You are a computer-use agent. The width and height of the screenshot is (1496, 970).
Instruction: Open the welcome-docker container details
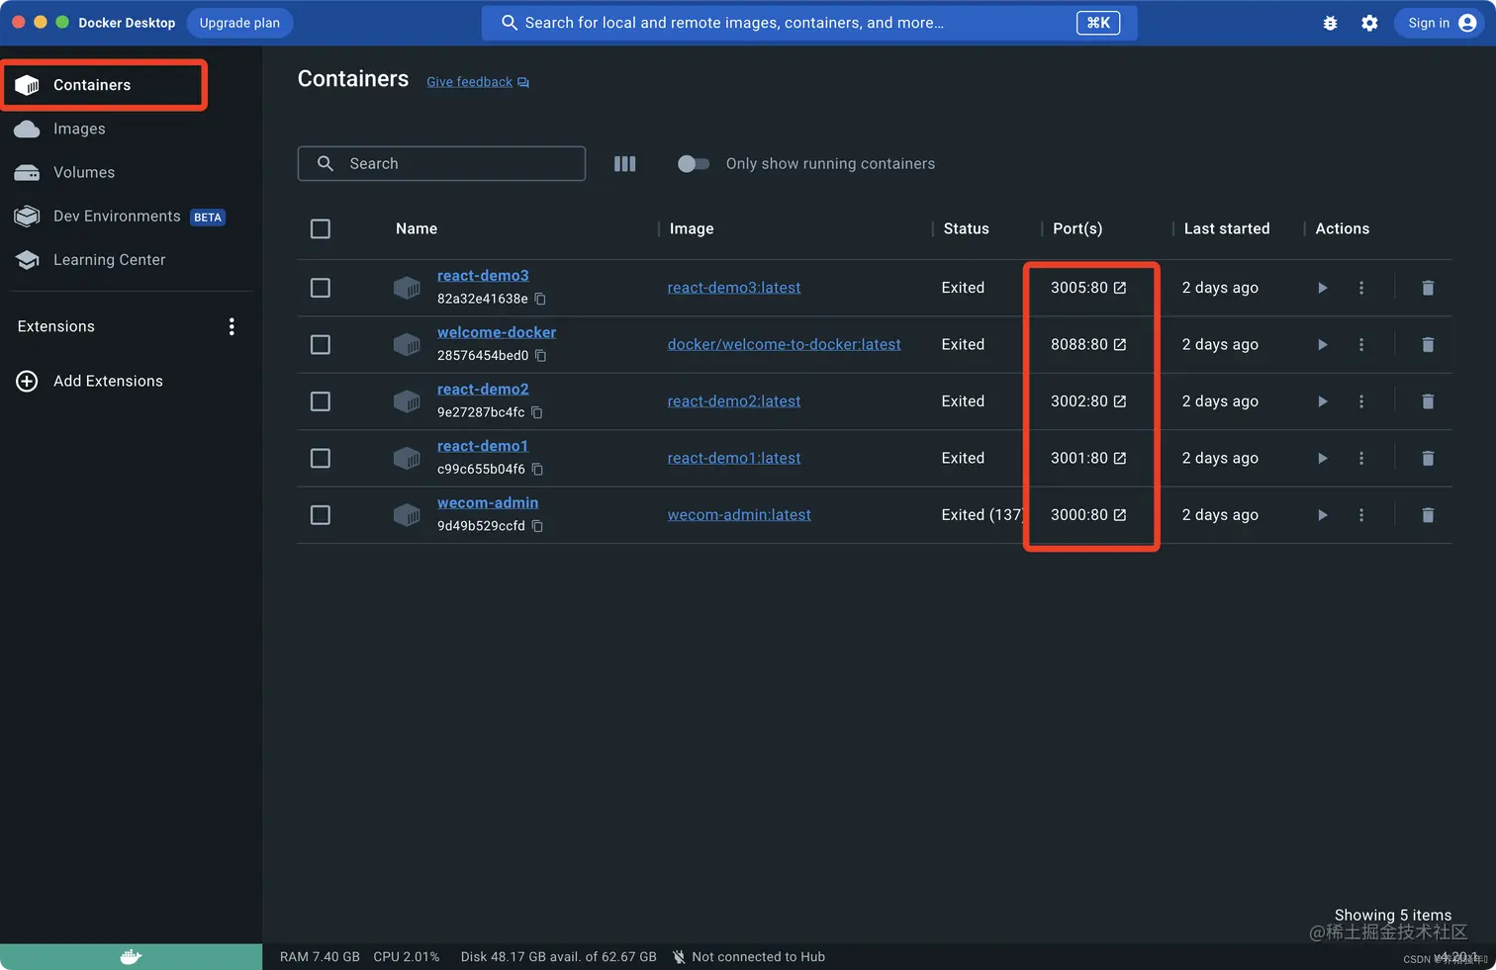point(497,332)
